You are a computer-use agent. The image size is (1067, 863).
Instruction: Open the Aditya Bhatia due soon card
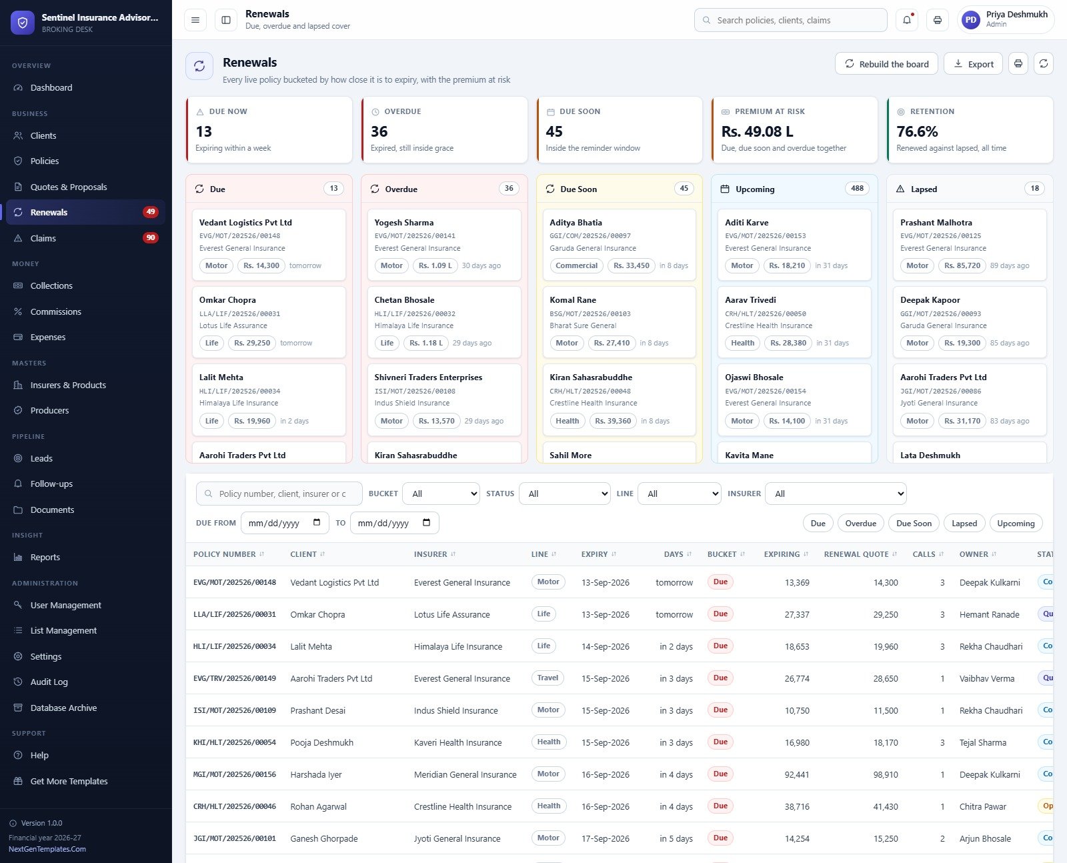[620, 245]
